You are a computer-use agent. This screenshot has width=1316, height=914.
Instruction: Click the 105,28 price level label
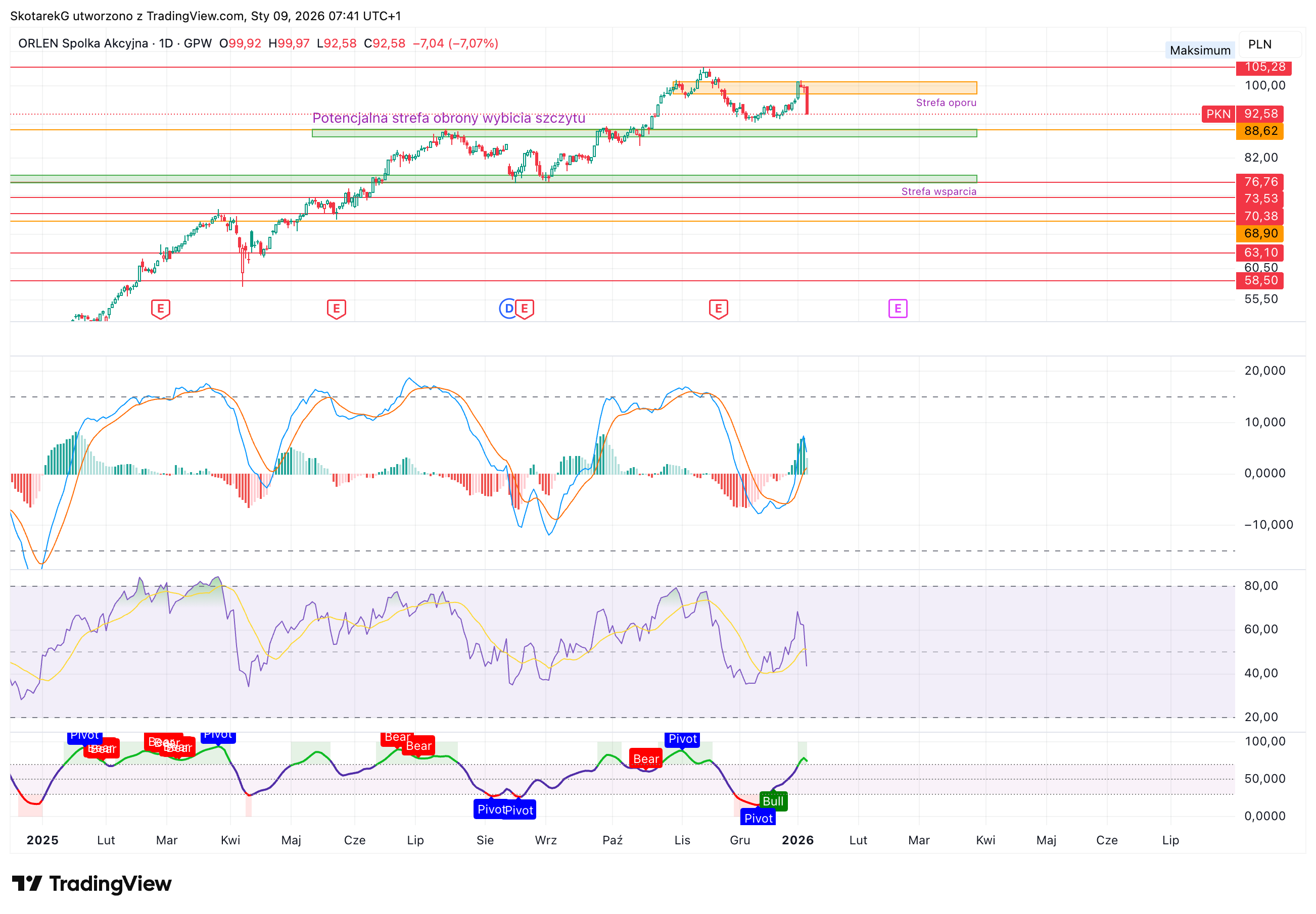[x=1264, y=67]
